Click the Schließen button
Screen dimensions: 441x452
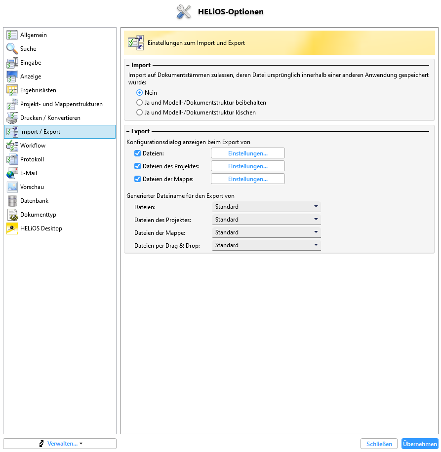[379, 444]
